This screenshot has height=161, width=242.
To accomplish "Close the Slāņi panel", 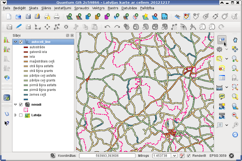I will click(72, 36).
